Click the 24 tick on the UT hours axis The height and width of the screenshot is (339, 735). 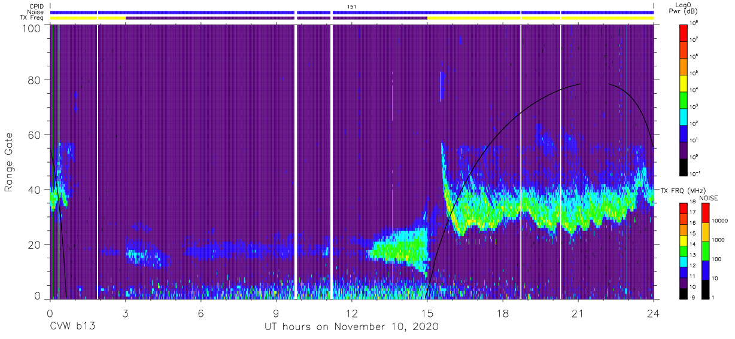[x=653, y=312]
